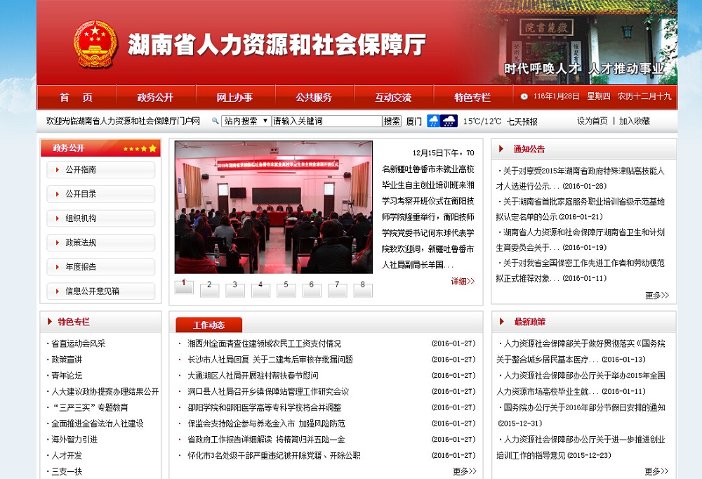Open 公开目录 sidebar item
This screenshot has height=479, width=702.
coord(100,194)
